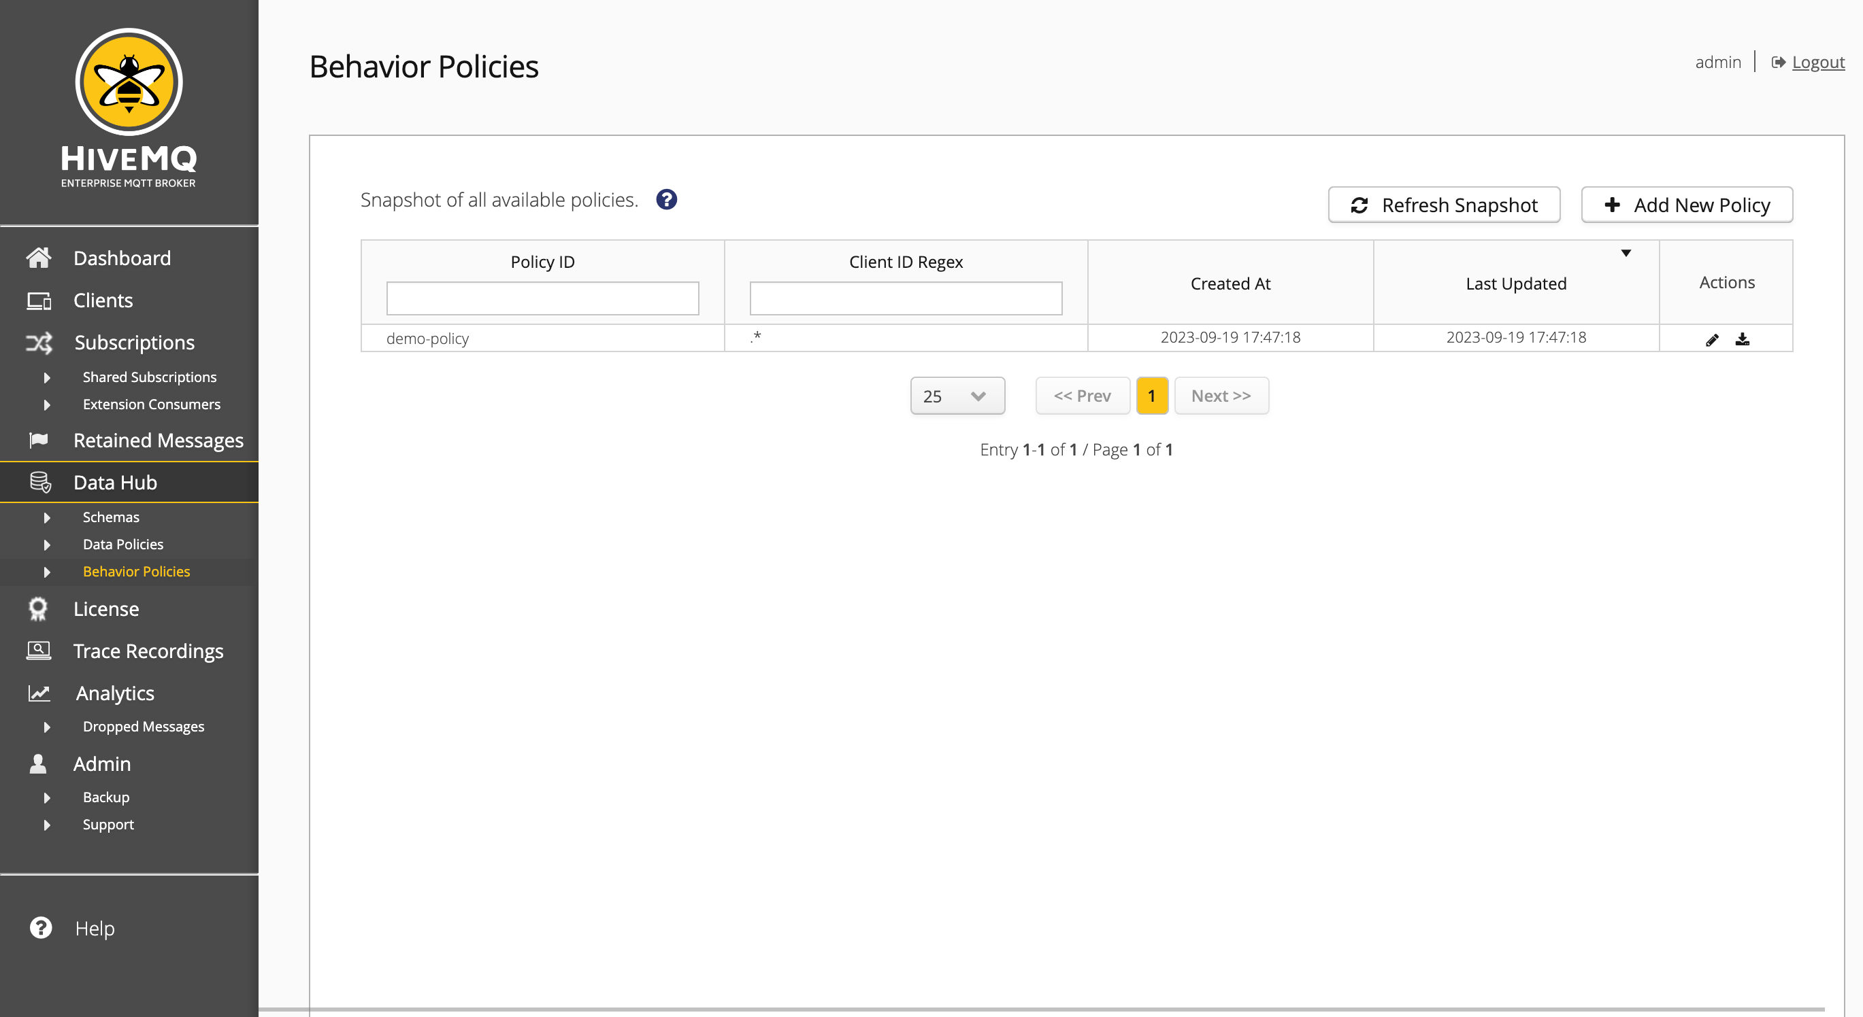
Task: Expand the Backup arrow
Action: 47,798
